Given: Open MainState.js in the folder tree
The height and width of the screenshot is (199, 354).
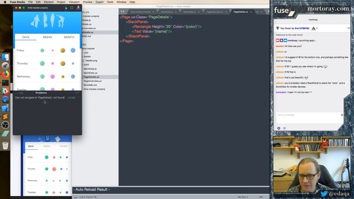Looking at the screenshot, I should pyautogui.click(x=90, y=69).
